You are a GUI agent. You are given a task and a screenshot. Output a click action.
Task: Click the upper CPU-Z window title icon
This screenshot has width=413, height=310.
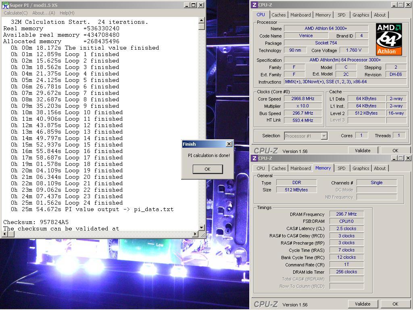[254, 5]
